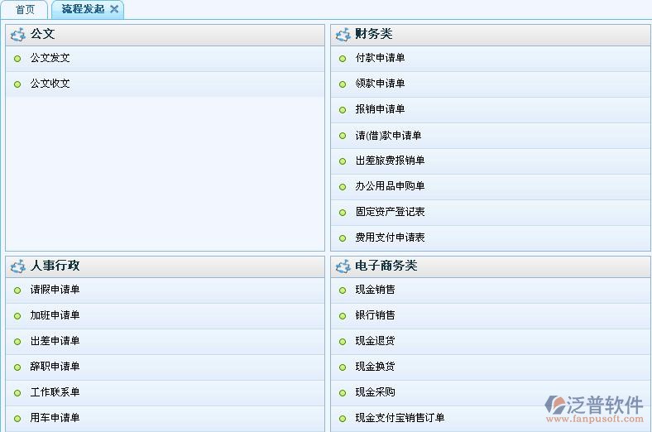Launch 办公用品申购单

390,186
